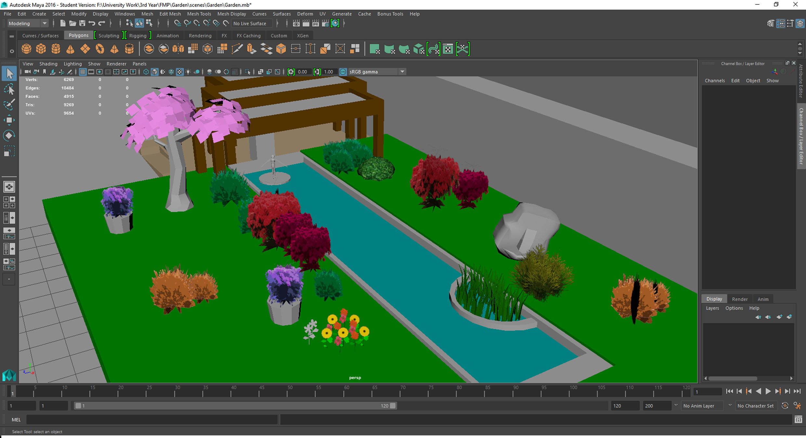806x438 pixels.
Task: Select the Rotate tool in toolbox
Action: [9, 135]
